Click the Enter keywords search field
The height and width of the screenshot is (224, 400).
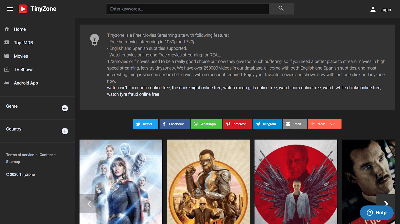pyautogui.click(x=187, y=9)
